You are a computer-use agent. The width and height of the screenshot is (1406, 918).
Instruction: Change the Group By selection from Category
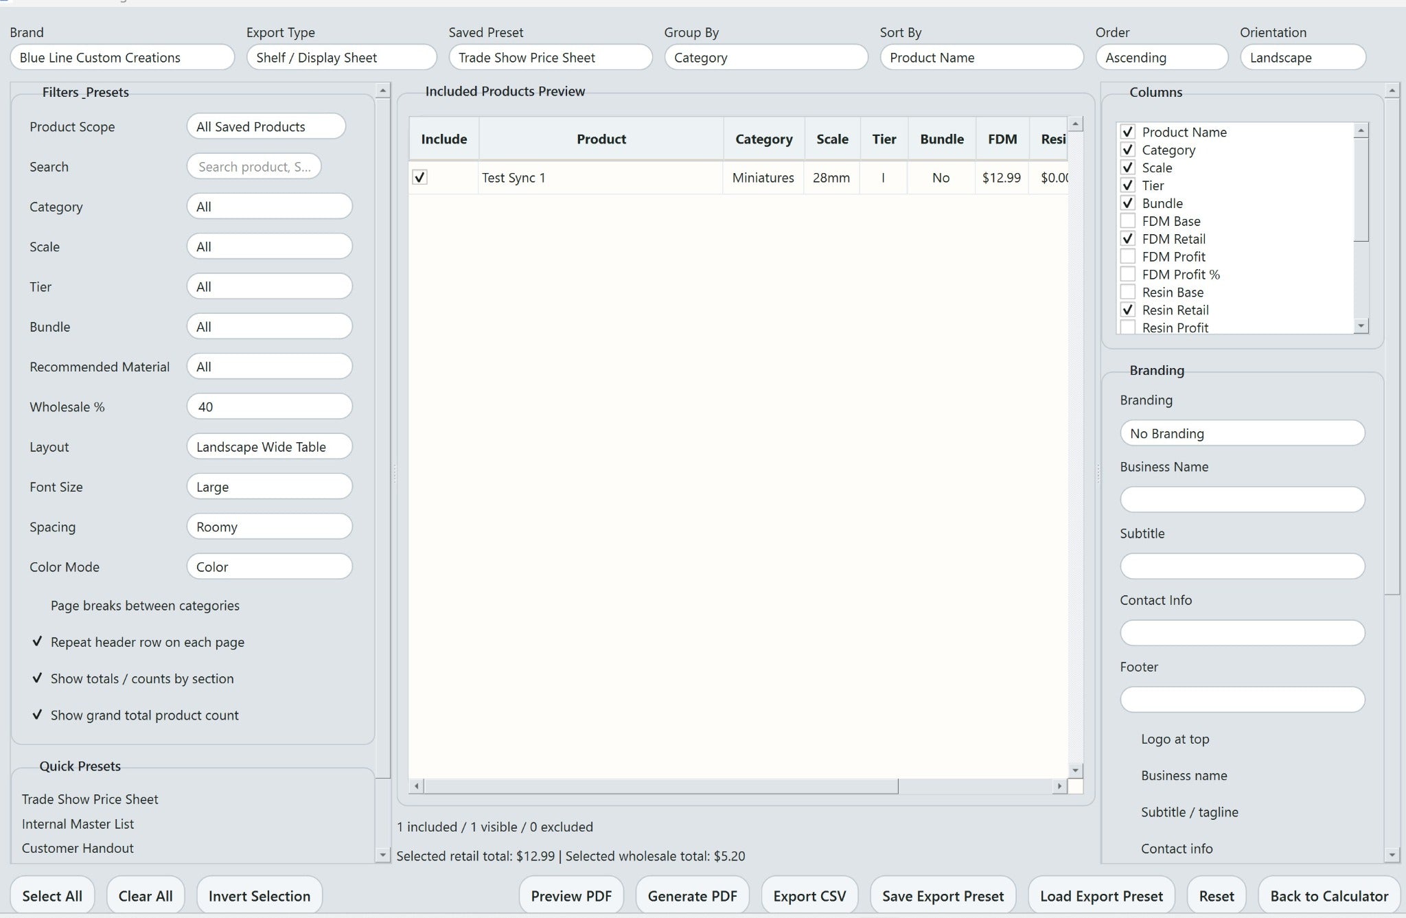point(765,58)
